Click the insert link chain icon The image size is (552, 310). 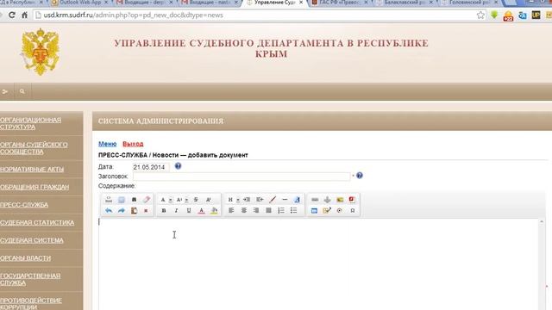(315, 200)
